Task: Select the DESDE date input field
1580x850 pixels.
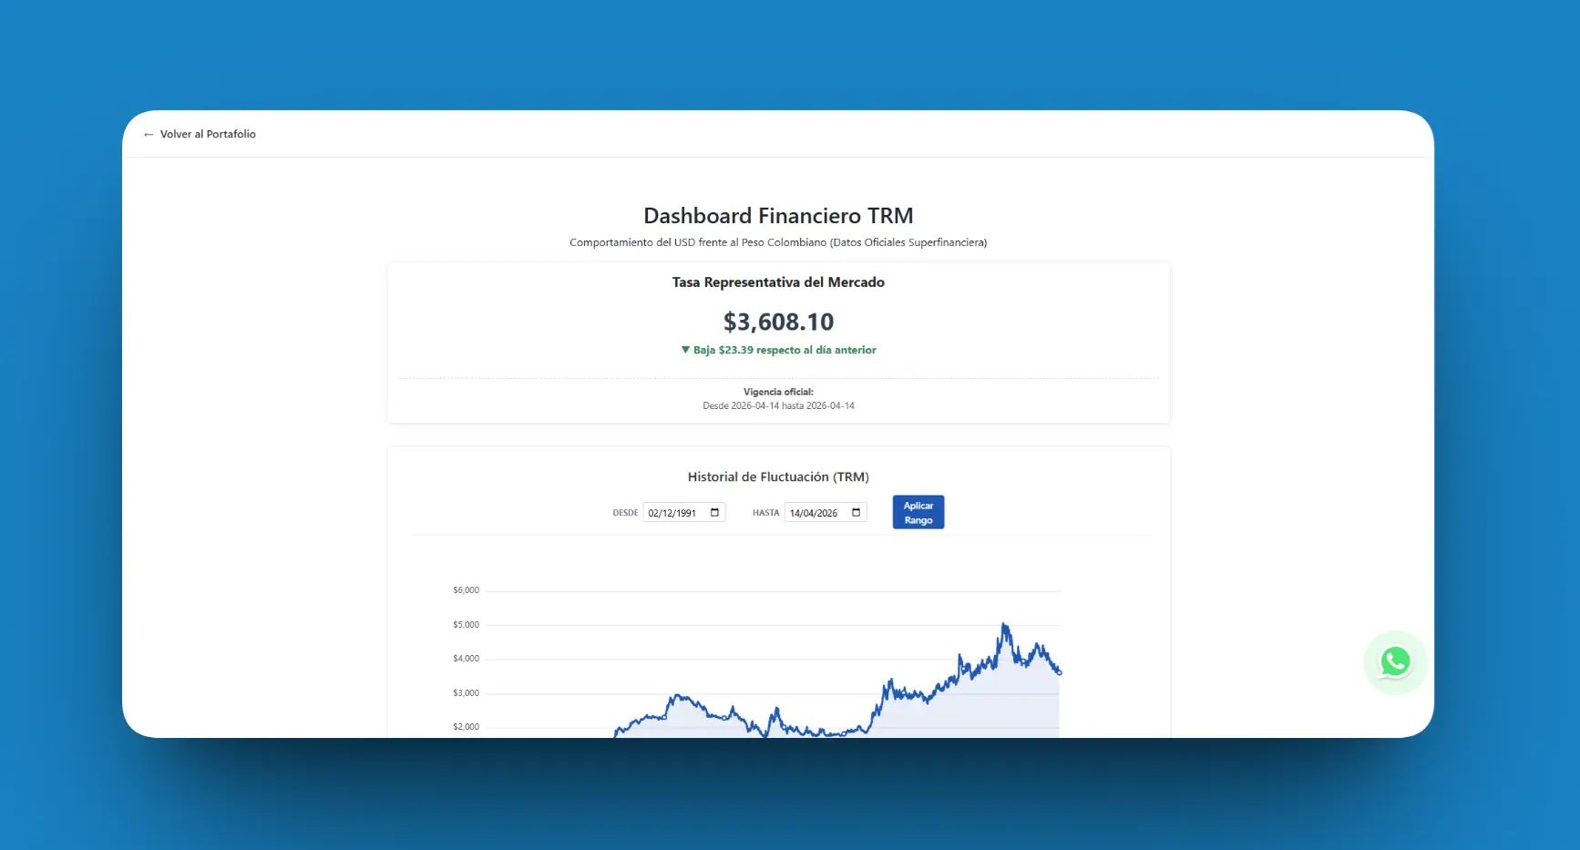Action: (674, 512)
